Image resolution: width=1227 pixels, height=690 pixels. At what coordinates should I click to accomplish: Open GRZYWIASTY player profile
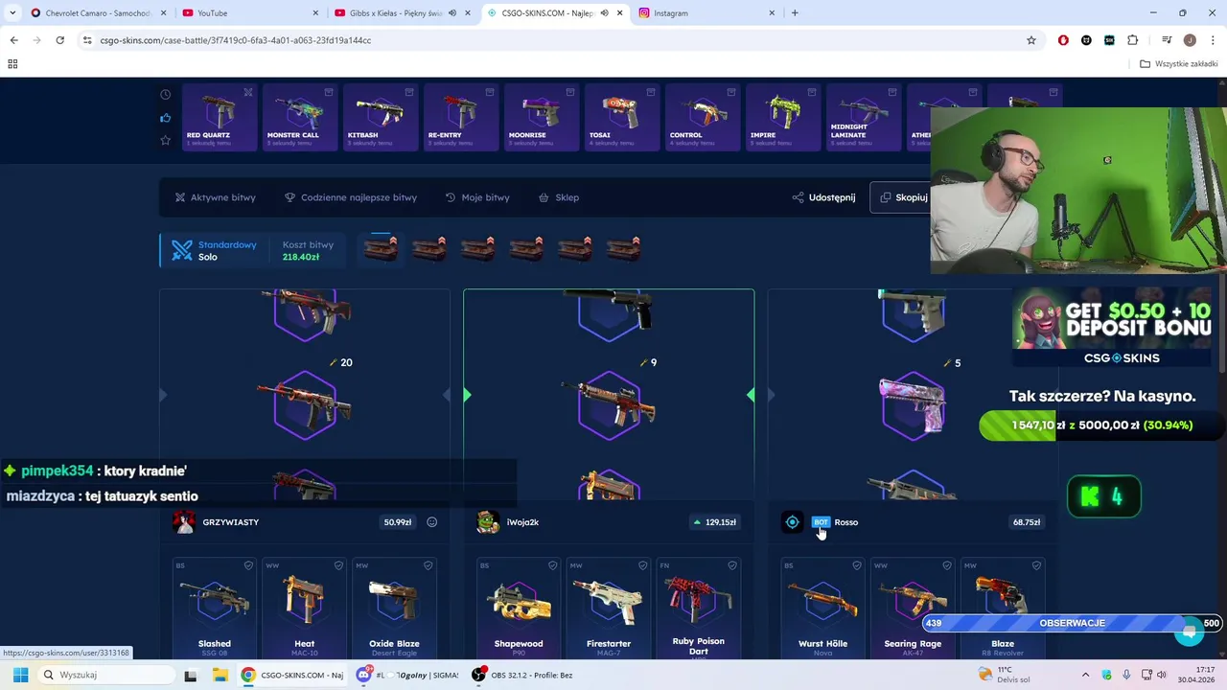(230, 522)
